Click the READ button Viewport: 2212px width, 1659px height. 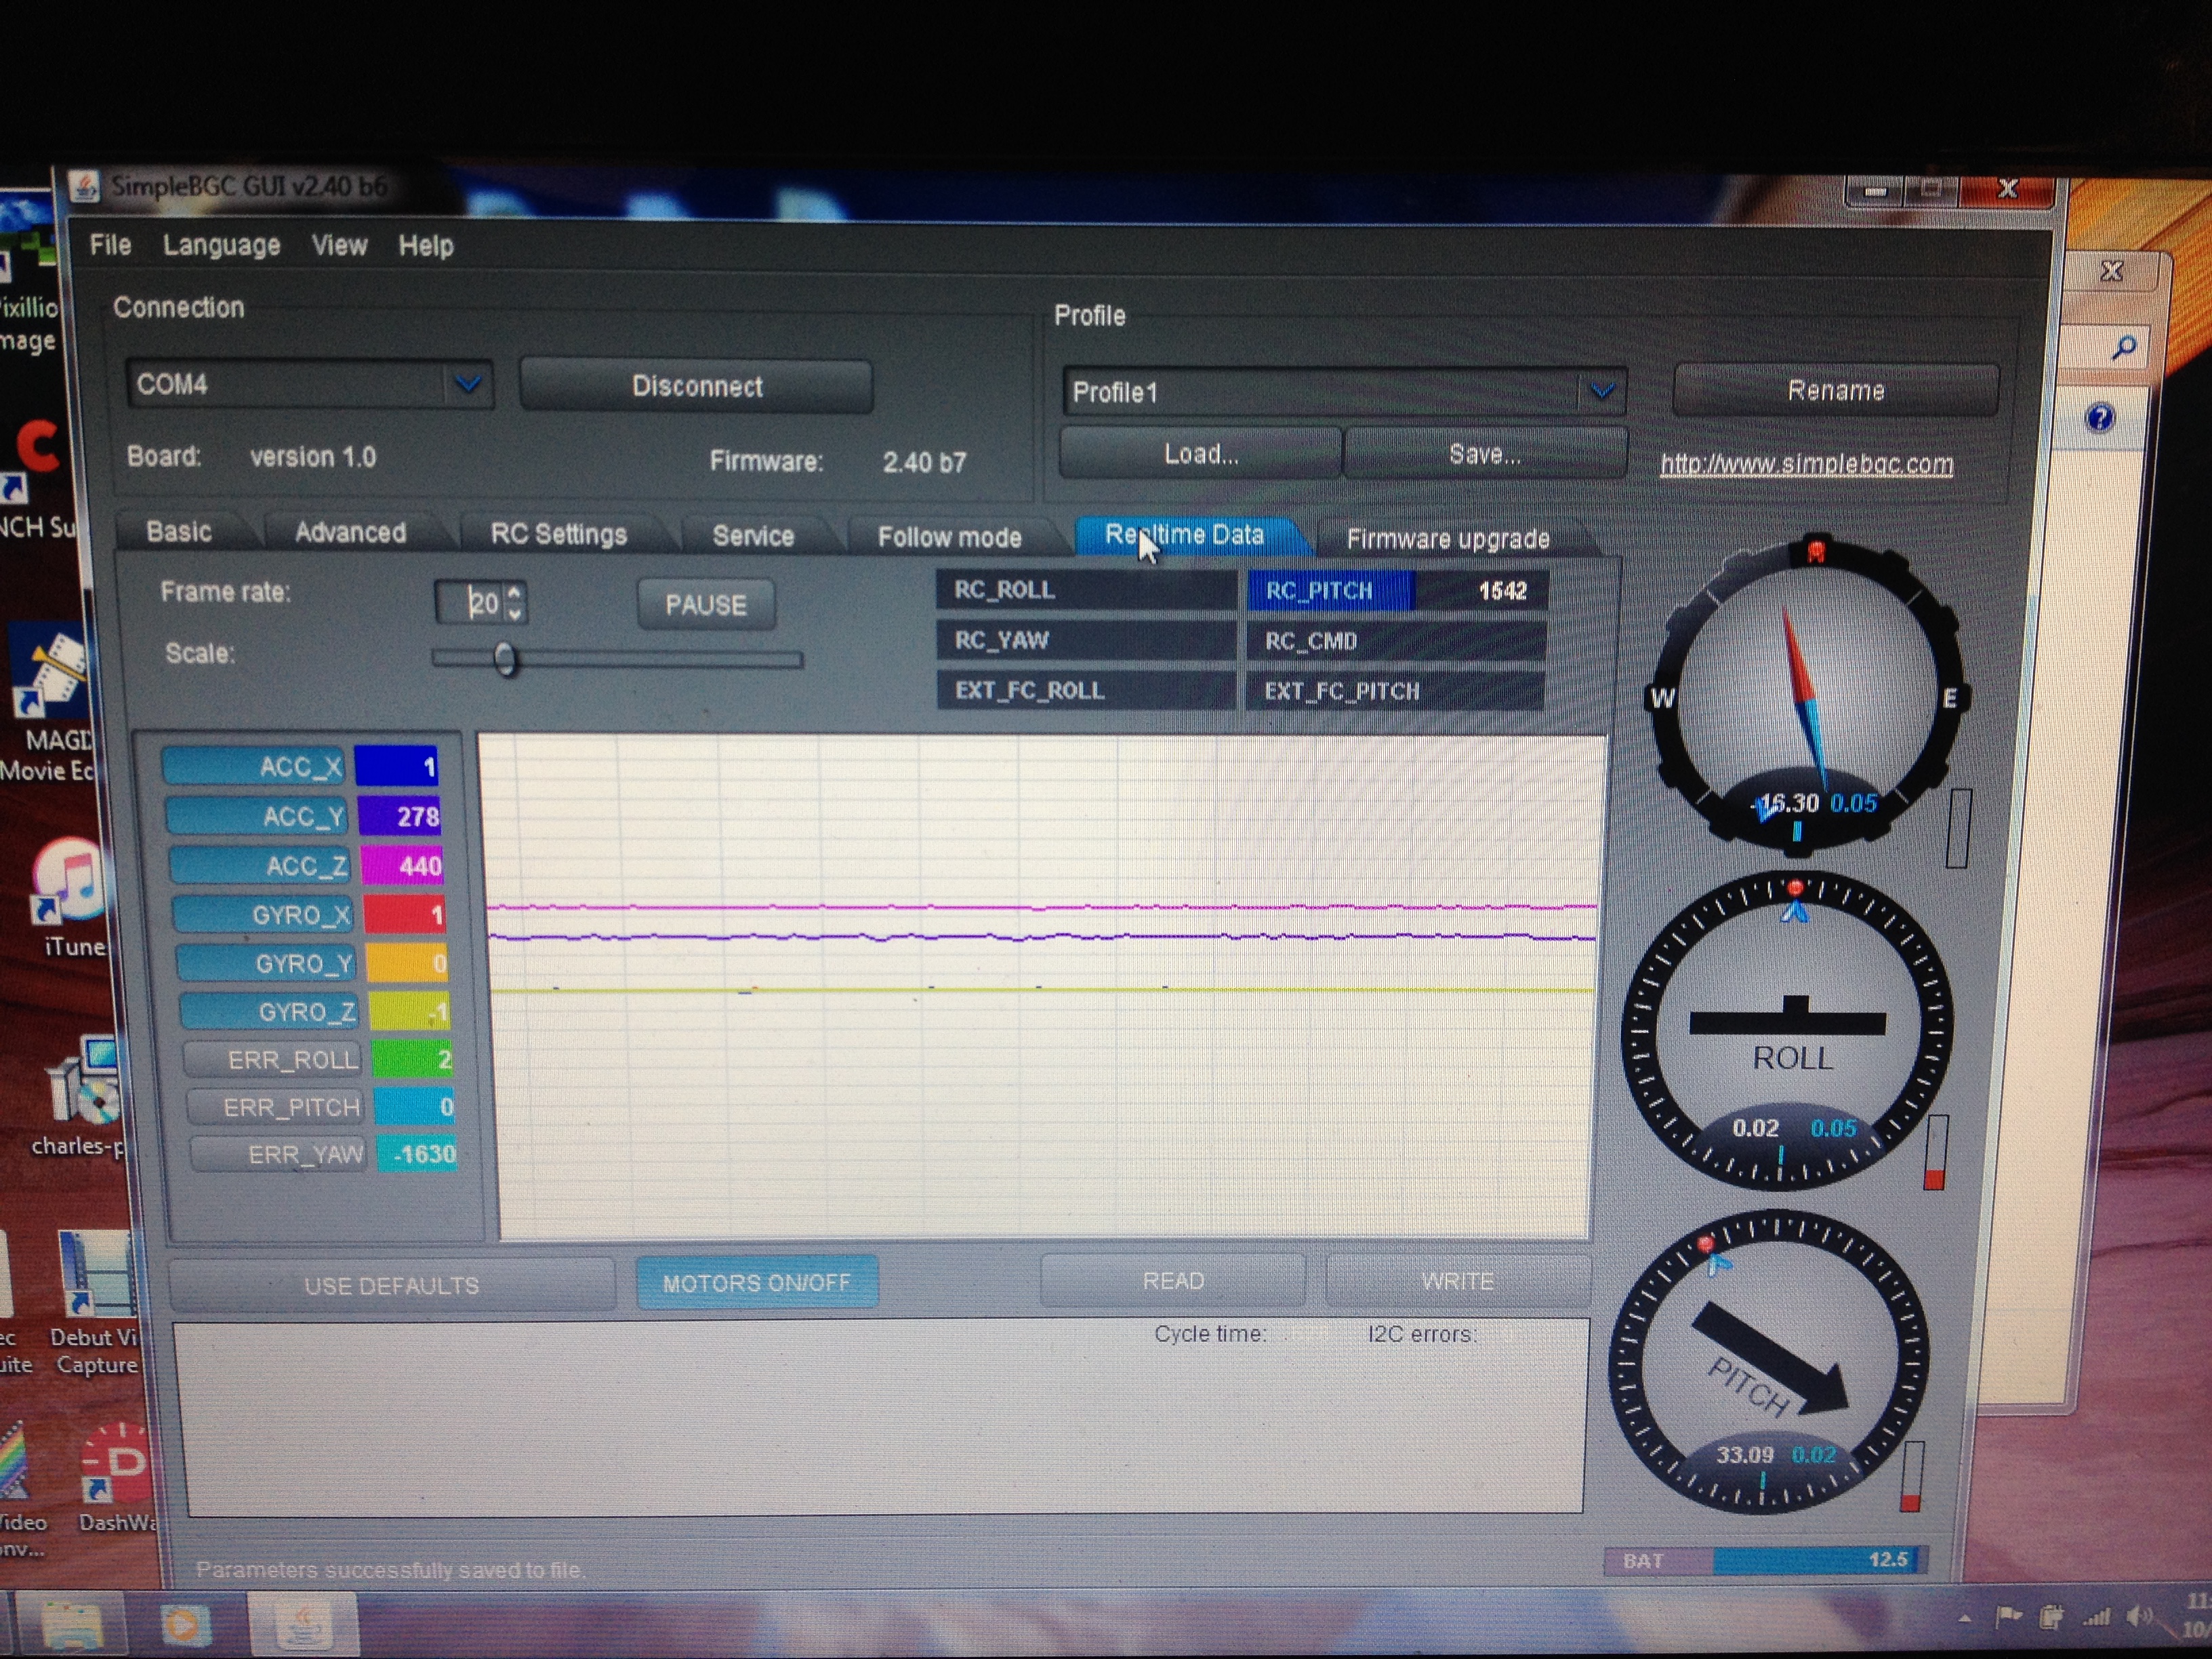point(1173,1281)
